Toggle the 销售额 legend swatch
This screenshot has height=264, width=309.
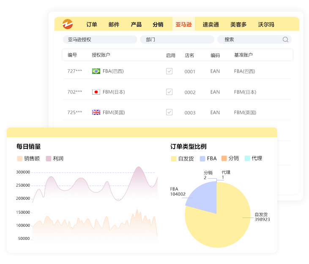click(20, 159)
